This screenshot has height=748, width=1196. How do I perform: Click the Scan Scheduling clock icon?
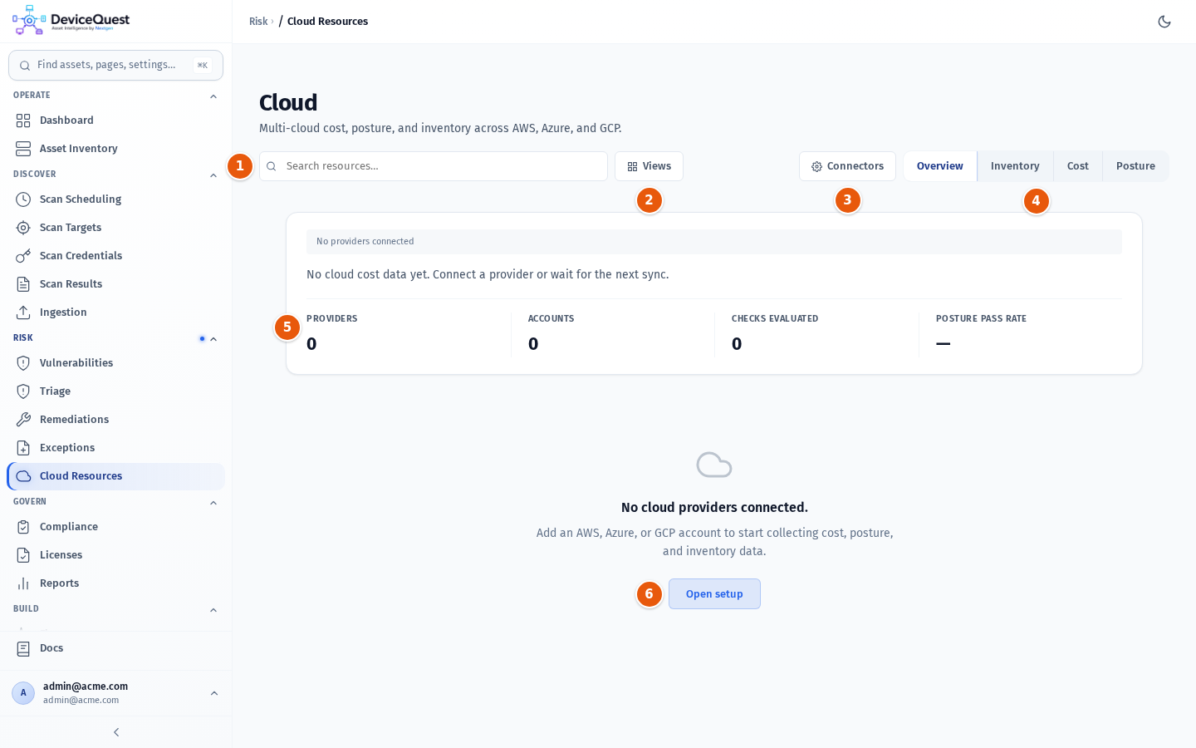tap(23, 199)
